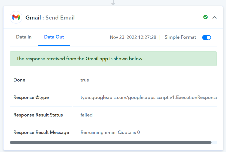This screenshot has height=152, width=226.
Task: Click the Simple Format label
Action: (x=180, y=37)
